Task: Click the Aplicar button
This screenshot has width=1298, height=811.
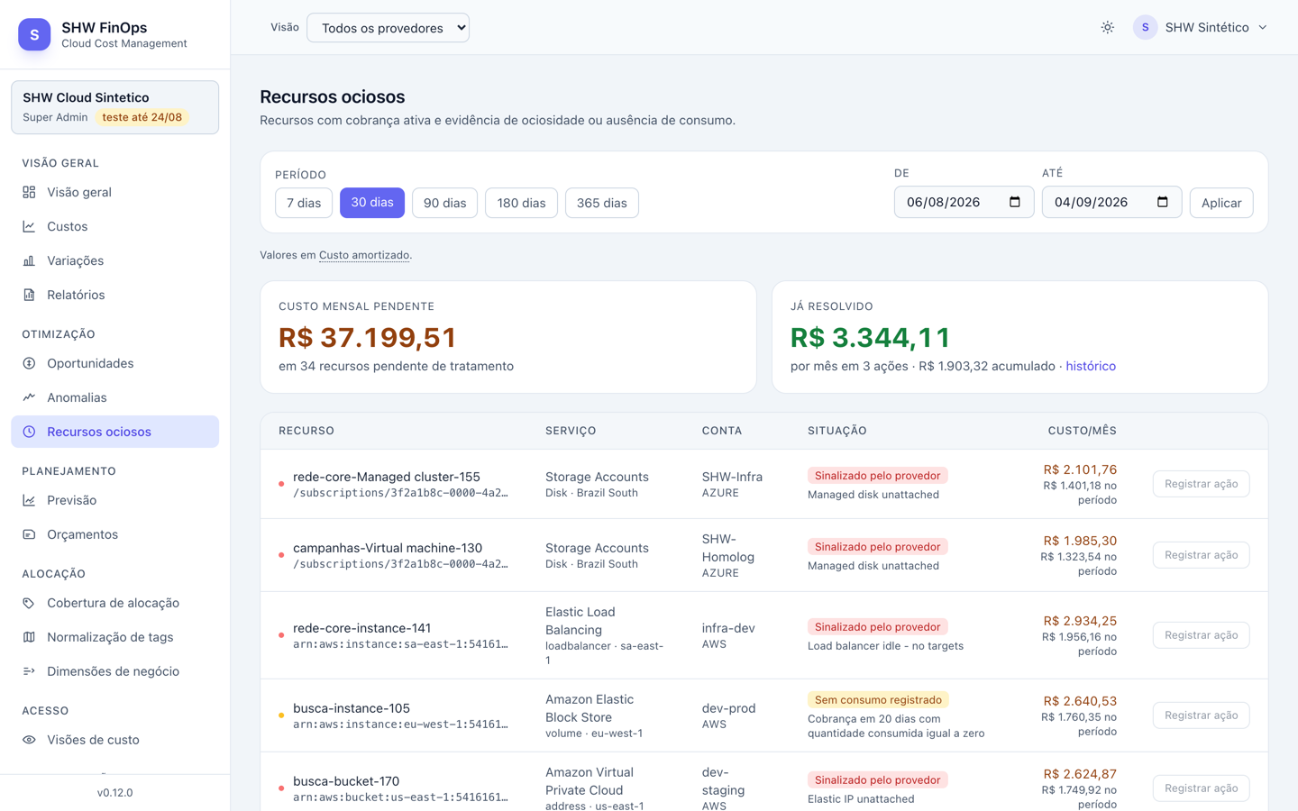Action: [x=1221, y=203]
